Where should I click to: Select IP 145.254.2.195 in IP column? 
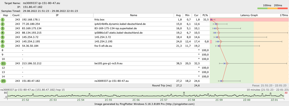(x=31, y=42)
